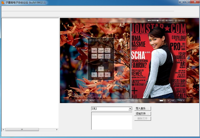Click the left arrow of the horizontal scrollbar

[x=3, y=130]
